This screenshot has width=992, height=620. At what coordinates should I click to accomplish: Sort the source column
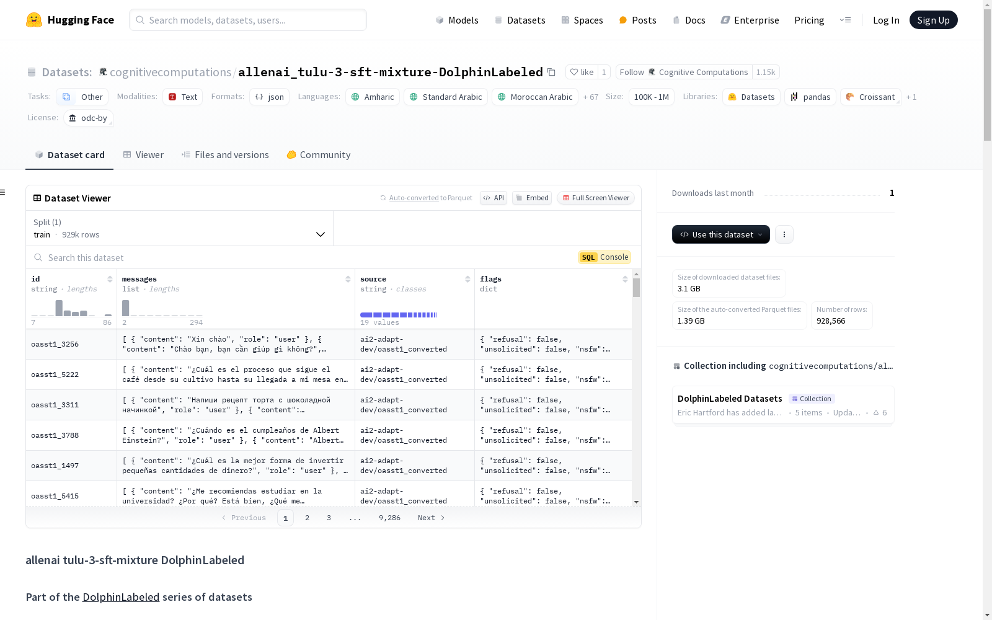[467, 279]
